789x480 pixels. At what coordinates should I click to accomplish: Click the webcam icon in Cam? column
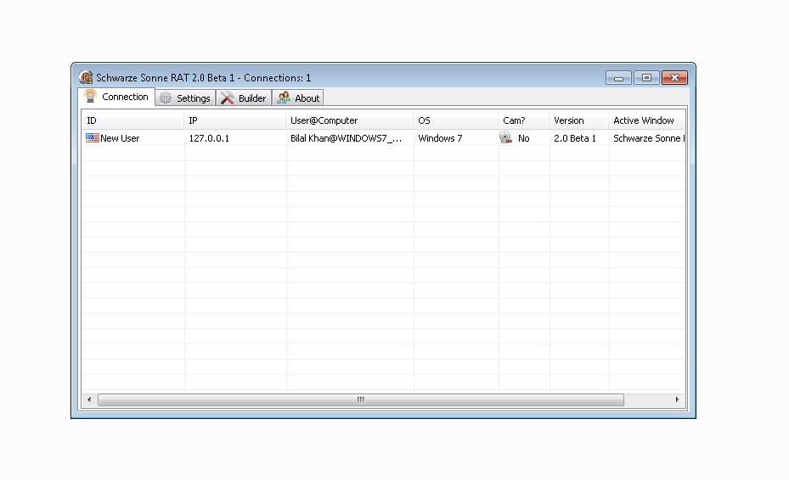pyautogui.click(x=506, y=138)
